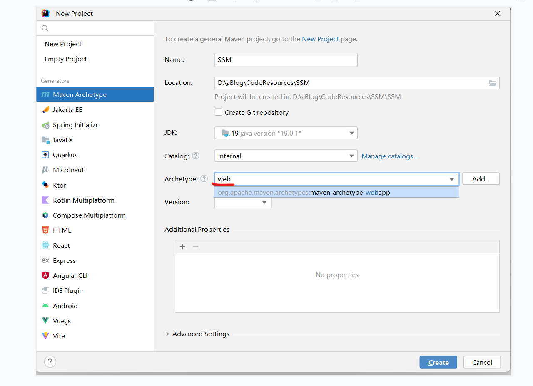Click the Kotlin Multiplatform icon
This screenshot has width=533, height=386.
(45, 200)
